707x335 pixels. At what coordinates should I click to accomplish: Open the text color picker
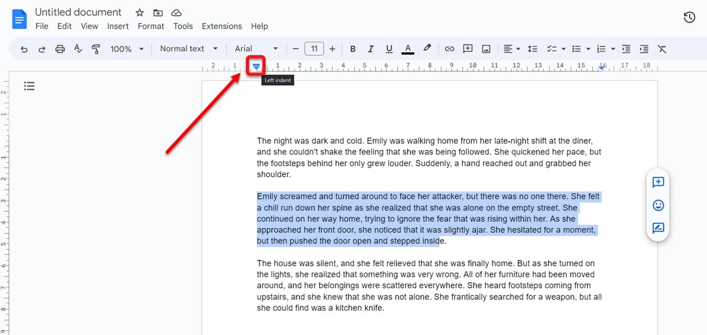tap(408, 49)
